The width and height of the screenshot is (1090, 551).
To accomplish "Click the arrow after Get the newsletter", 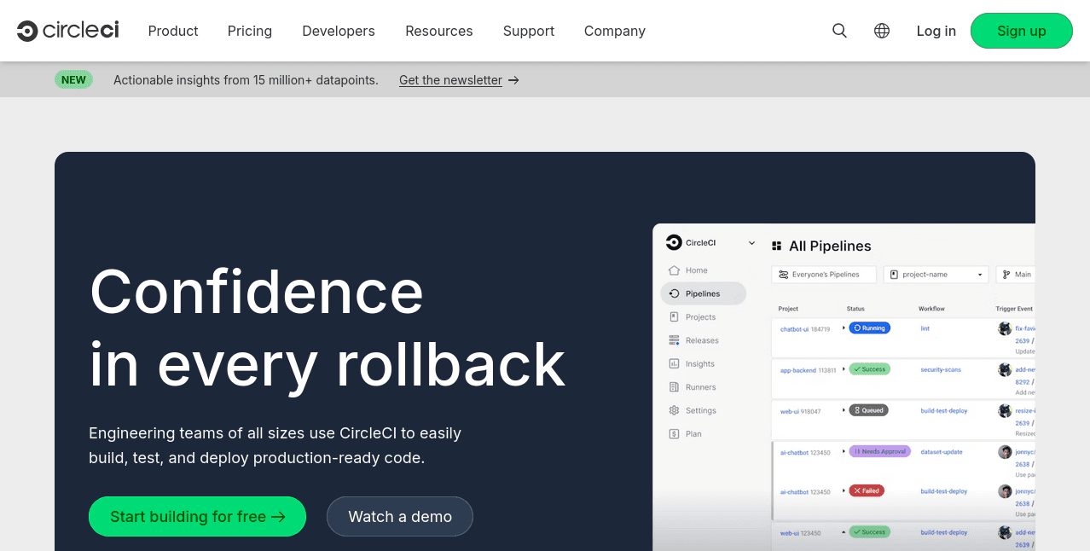I will pos(513,80).
